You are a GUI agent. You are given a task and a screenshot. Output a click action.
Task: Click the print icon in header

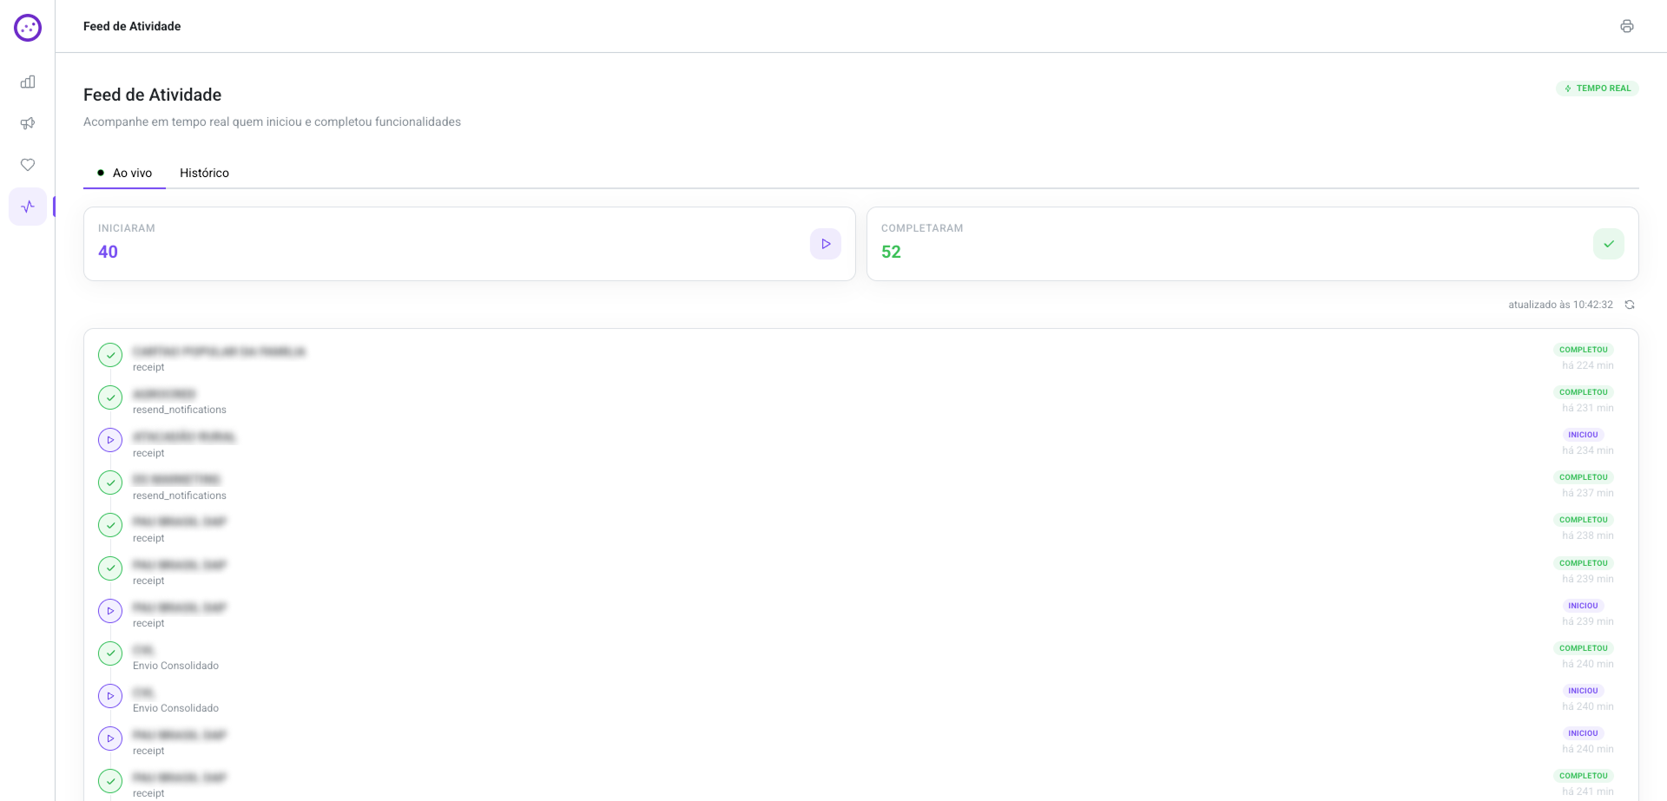1627,26
